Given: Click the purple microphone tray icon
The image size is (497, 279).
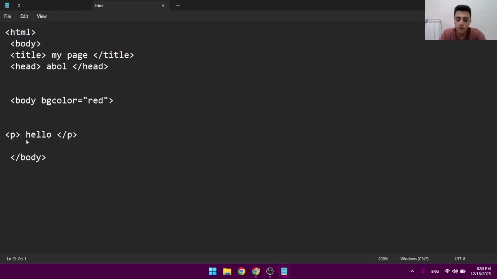Looking at the screenshot, I should (423, 271).
